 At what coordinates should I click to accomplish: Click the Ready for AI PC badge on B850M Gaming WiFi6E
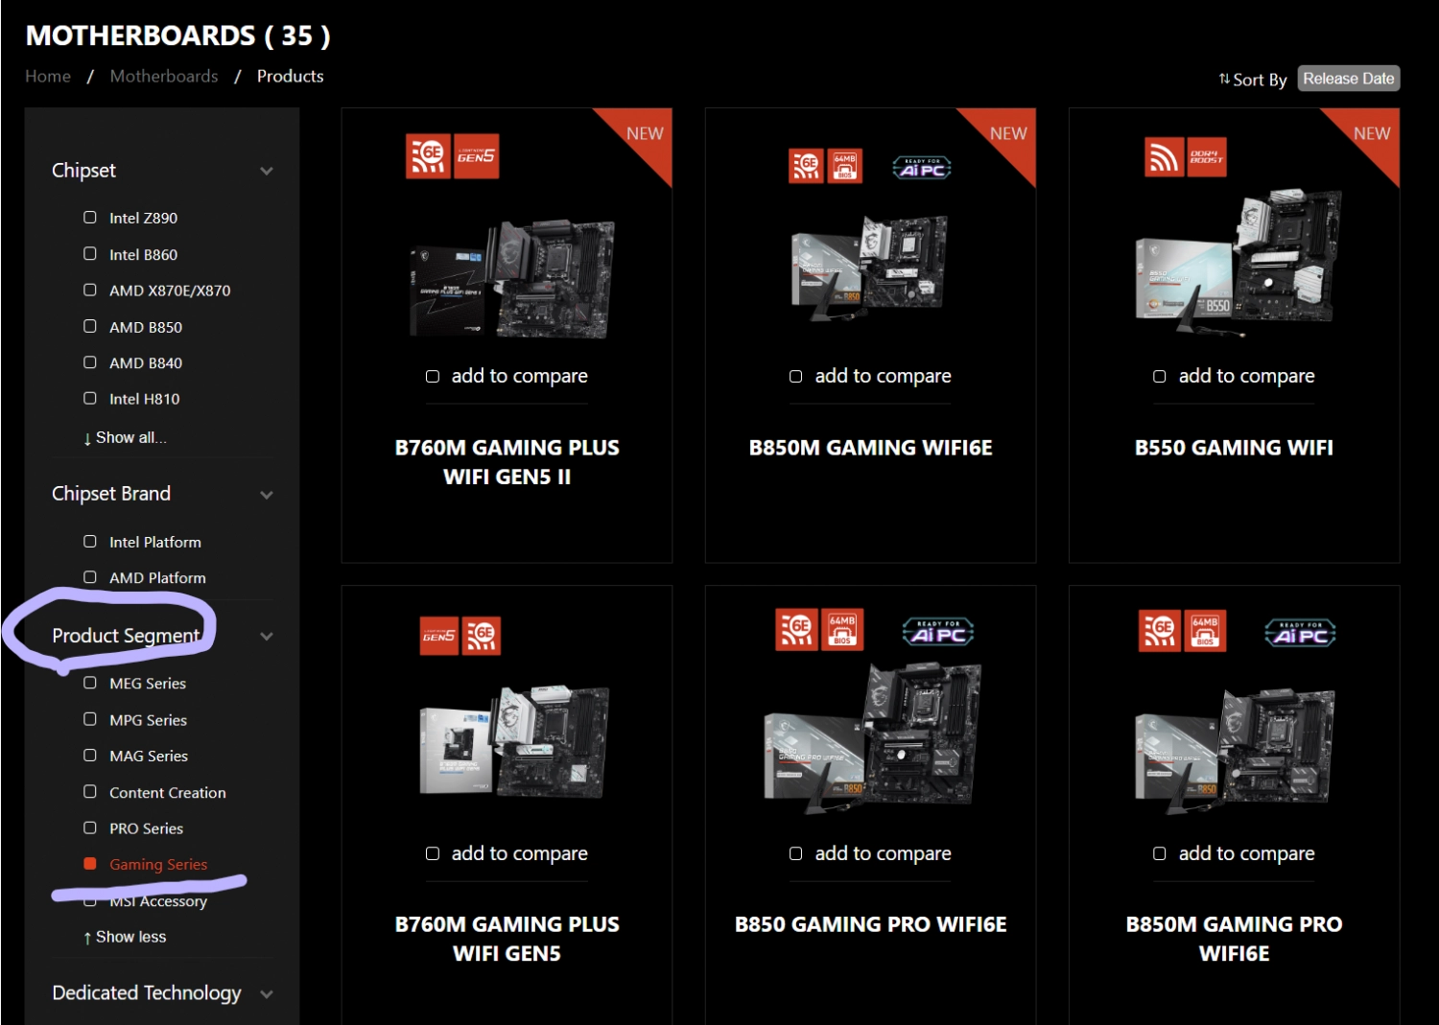921,168
